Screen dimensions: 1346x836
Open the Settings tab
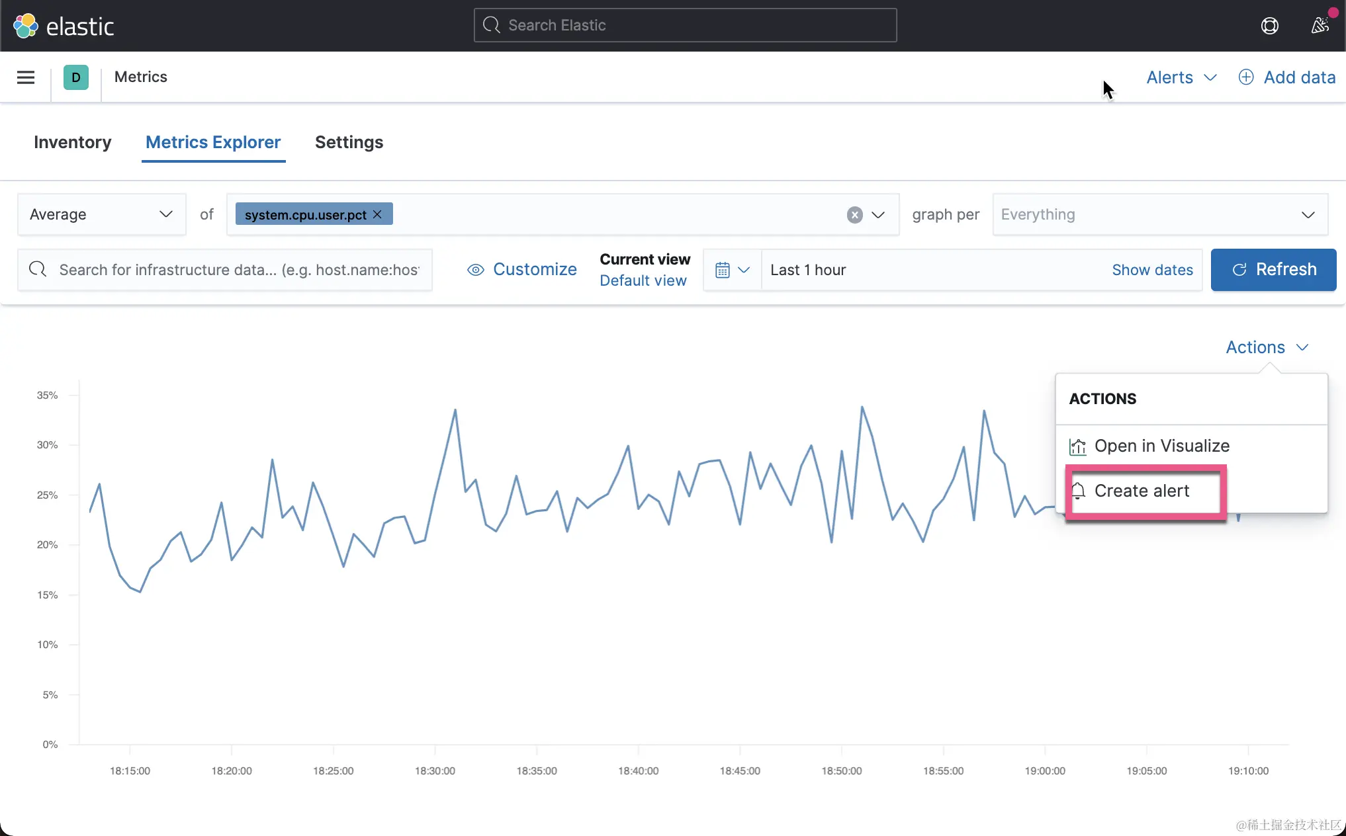pyautogui.click(x=349, y=142)
